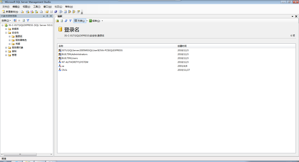Open a new Analysis Services DMX Query
The width and height of the screenshot is (299, 162).
(32, 12)
